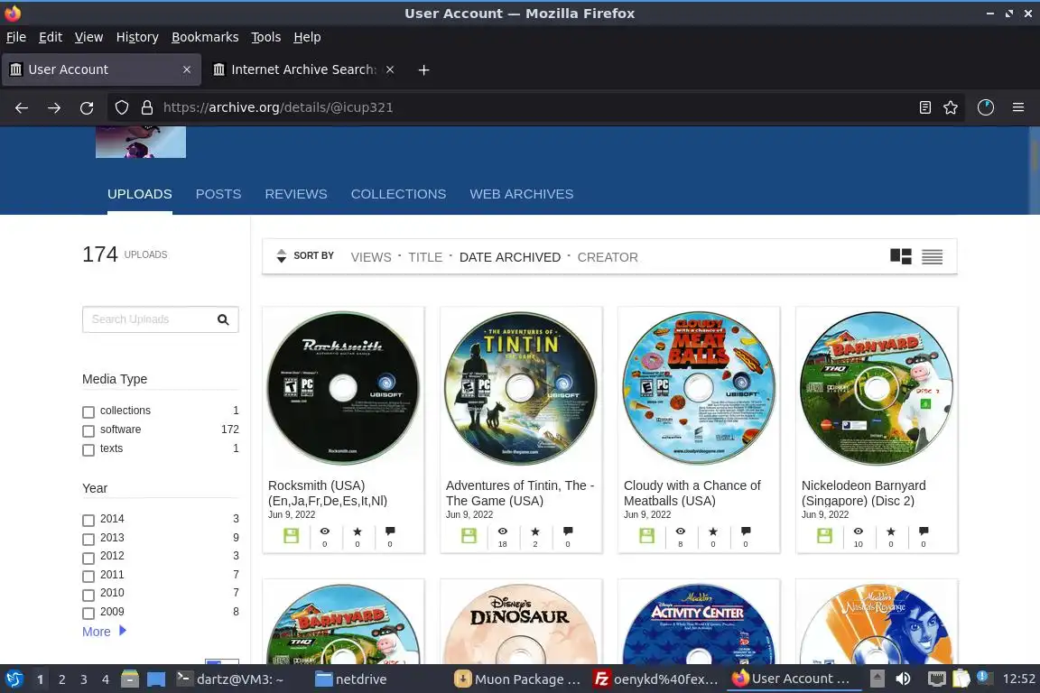
Task: Filter uploads by year 2011
Action: (x=88, y=577)
